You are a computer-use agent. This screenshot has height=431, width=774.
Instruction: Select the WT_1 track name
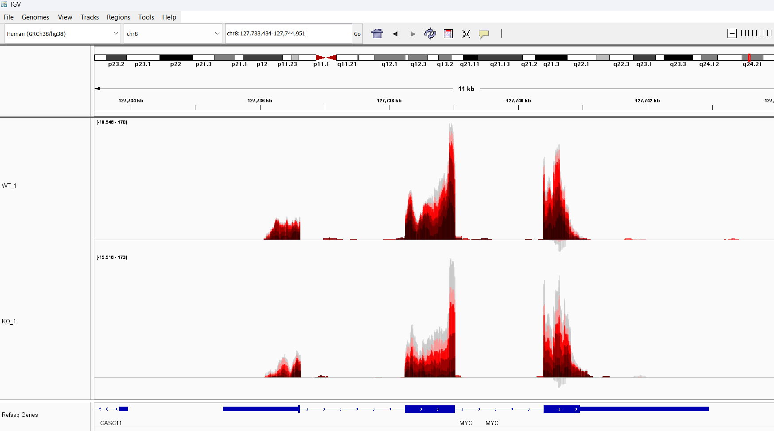tap(9, 186)
